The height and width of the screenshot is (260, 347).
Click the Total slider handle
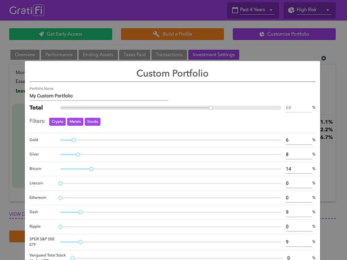click(x=211, y=107)
